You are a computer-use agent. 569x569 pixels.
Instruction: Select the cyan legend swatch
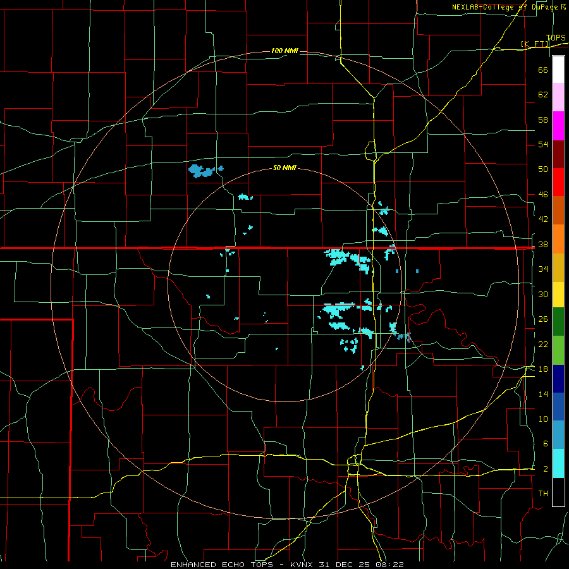558,463
